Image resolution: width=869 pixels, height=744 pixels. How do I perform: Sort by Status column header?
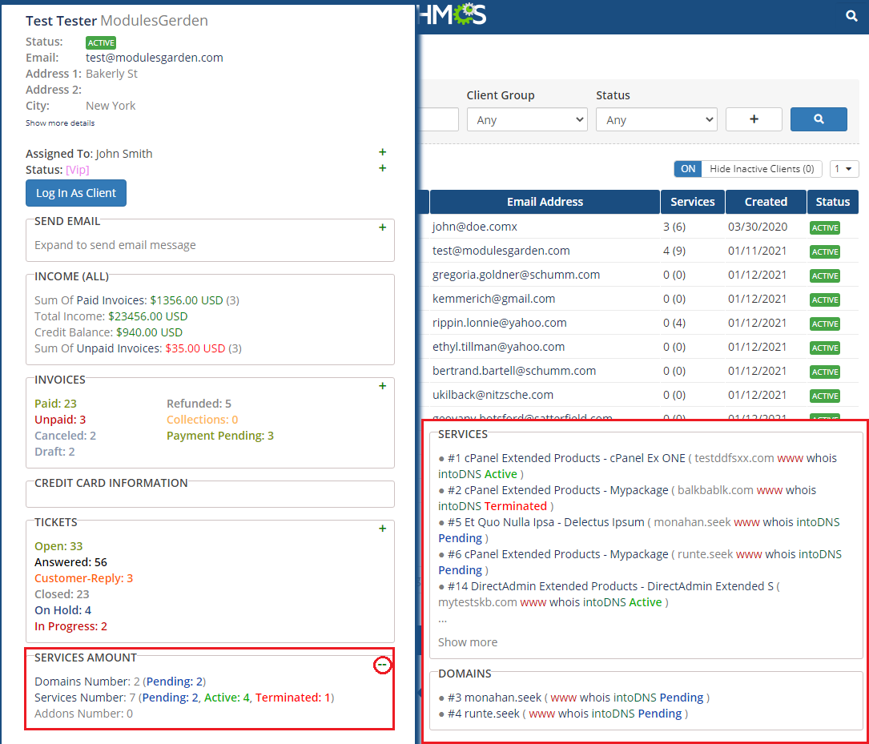832,202
